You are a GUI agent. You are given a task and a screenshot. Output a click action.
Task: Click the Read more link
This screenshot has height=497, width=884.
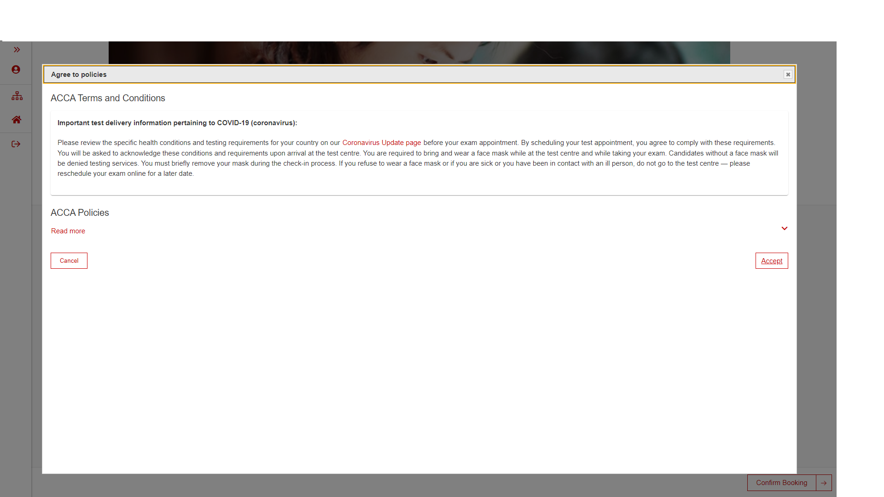tap(68, 231)
